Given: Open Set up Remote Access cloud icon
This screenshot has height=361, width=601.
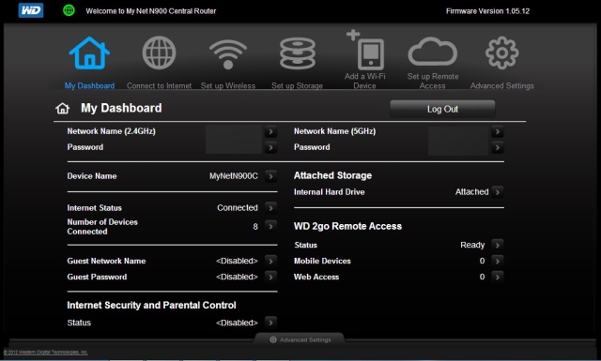Looking at the screenshot, I should (x=433, y=52).
